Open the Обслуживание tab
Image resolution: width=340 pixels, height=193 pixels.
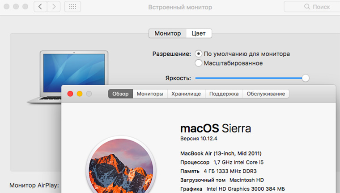[x=266, y=94]
